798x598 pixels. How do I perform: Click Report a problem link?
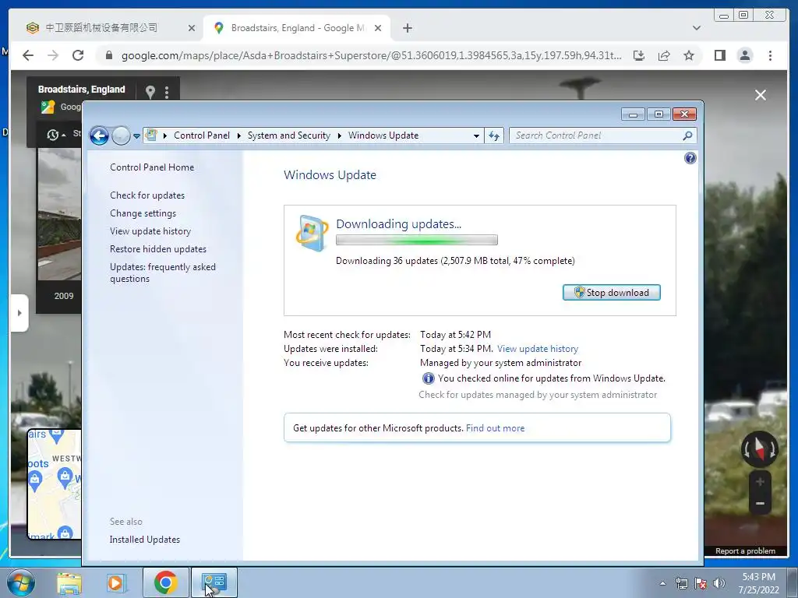pos(745,551)
